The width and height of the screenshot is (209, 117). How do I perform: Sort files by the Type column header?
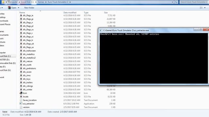point(86,12)
